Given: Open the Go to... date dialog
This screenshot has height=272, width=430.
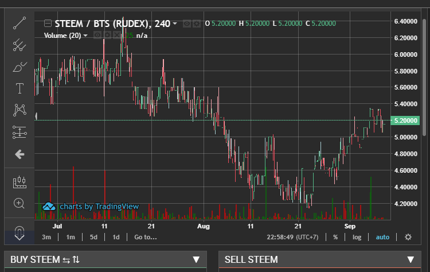Looking at the screenshot, I should pos(146,237).
